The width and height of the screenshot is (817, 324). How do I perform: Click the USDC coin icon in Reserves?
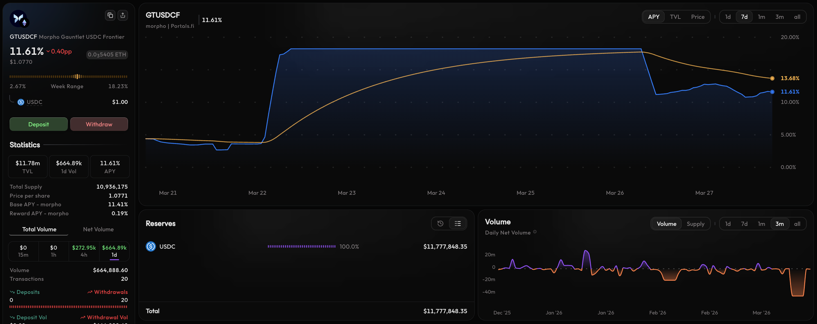pos(151,246)
